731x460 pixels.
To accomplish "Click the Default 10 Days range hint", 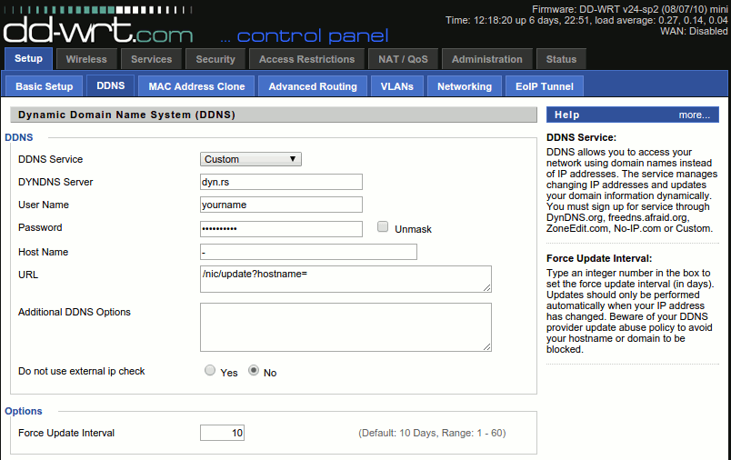I will pos(432,433).
